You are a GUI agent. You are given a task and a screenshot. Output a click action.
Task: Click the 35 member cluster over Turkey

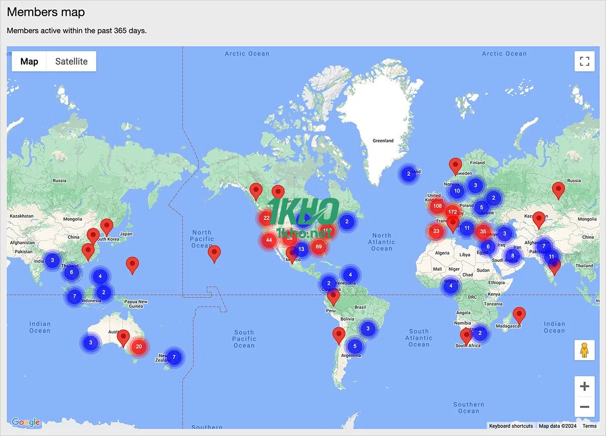483,232
